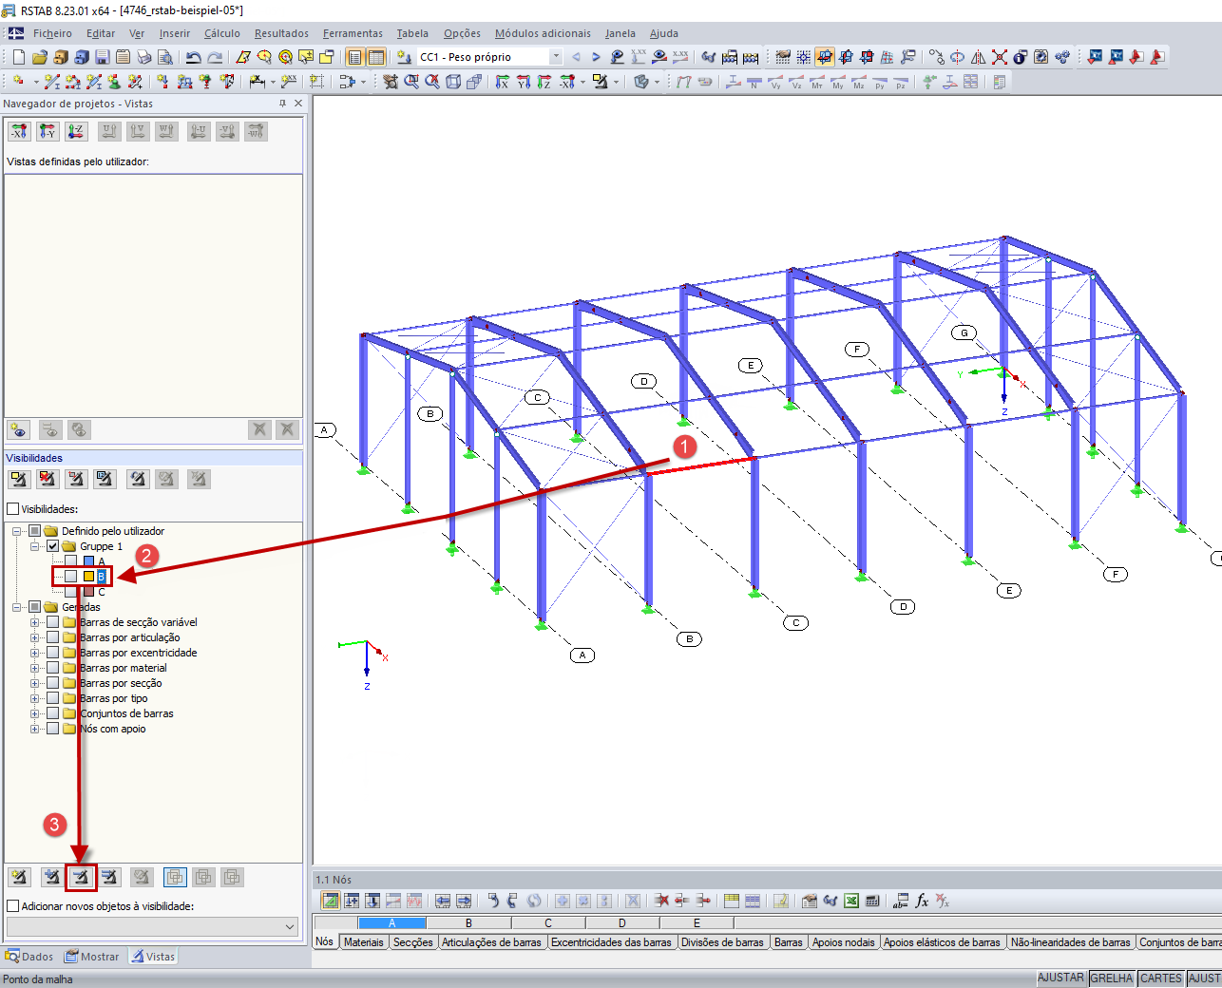Pin the project navigator panel
The height and width of the screenshot is (988, 1222).
pos(282,104)
